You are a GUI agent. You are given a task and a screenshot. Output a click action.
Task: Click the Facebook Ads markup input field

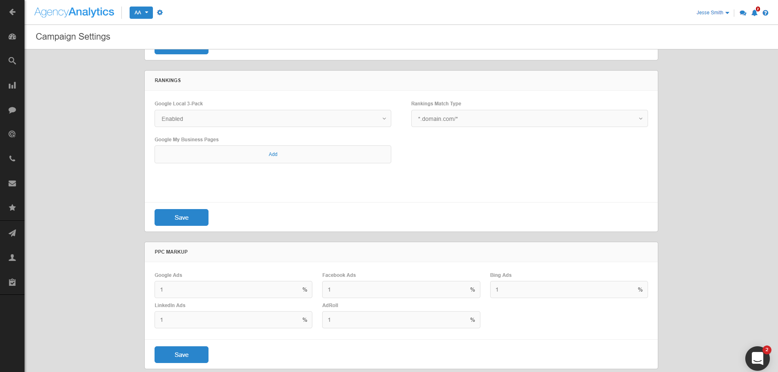pyautogui.click(x=401, y=290)
